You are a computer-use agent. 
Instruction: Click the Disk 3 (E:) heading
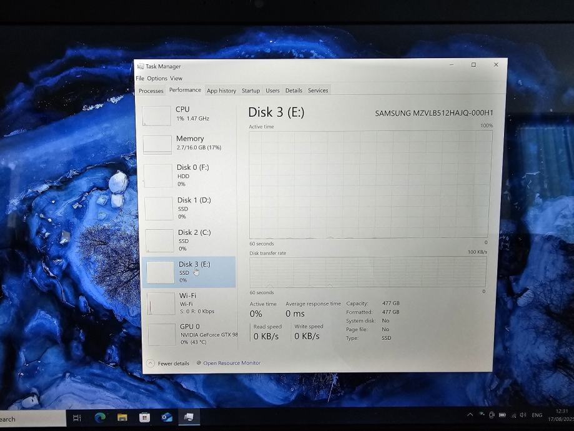click(276, 112)
